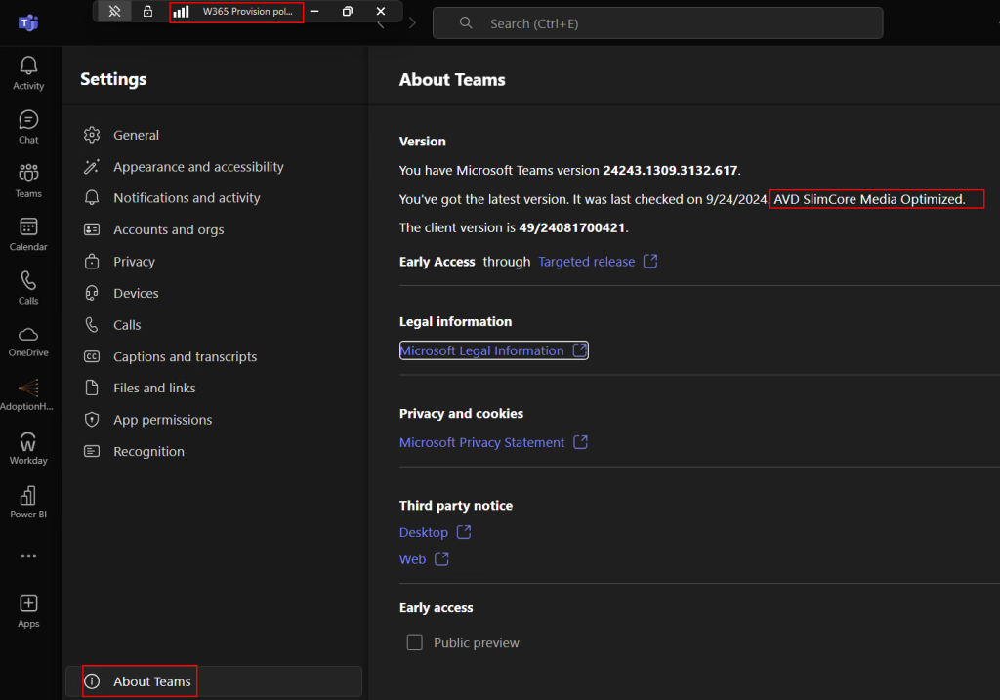Open the Web third party notice
The height and width of the screenshot is (700, 1000).
coord(412,559)
